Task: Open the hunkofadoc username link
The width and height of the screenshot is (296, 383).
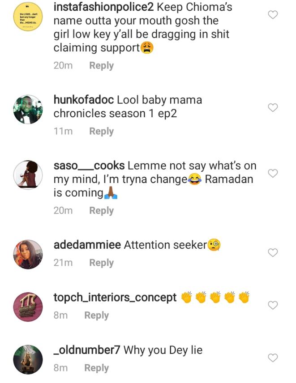Action: pyautogui.click(x=84, y=99)
